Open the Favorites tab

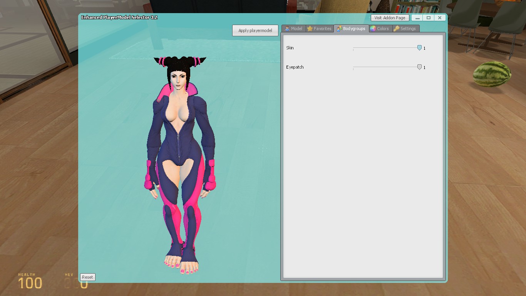[x=319, y=29]
